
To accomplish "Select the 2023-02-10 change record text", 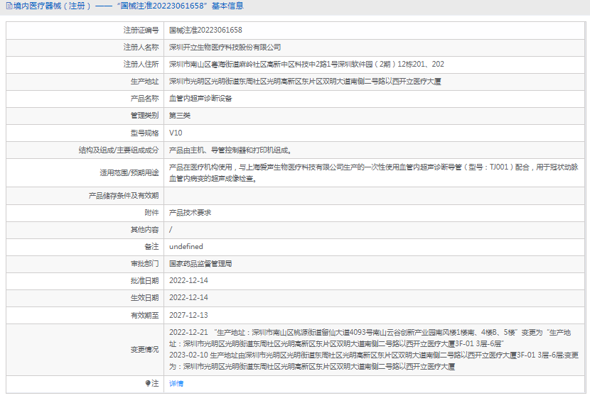I will click(374, 361).
